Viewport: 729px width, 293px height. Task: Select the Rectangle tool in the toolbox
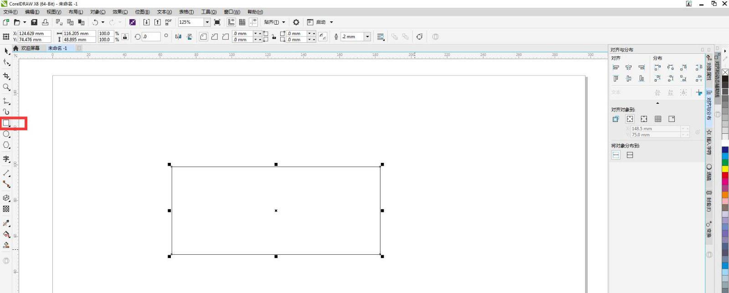pyautogui.click(x=6, y=123)
